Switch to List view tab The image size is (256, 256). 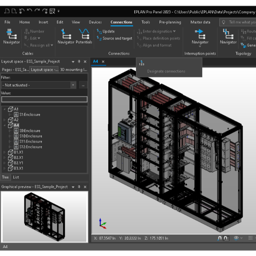pos(16,177)
